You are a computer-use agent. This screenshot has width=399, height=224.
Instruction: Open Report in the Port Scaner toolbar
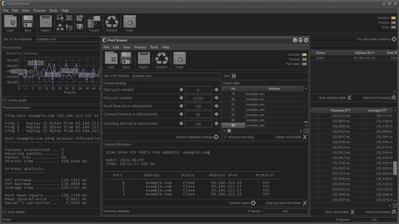tap(144, 60)
